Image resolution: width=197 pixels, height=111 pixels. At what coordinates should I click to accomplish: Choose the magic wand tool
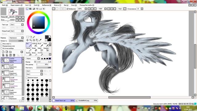(34, 37)
